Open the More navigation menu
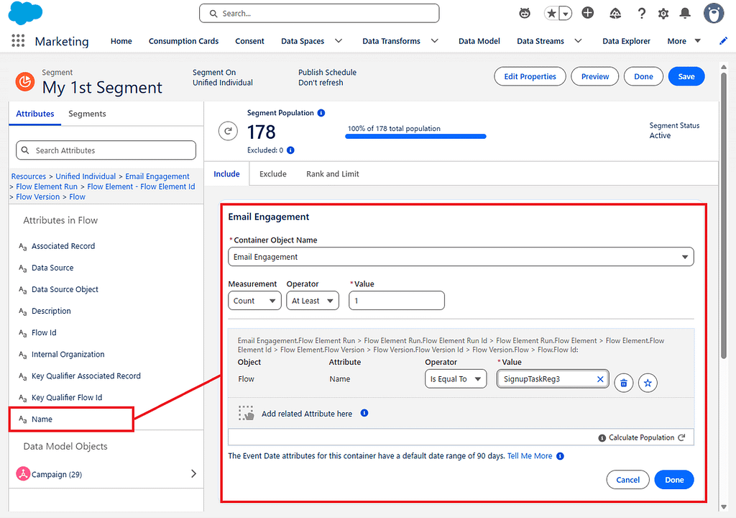Image resolution: width=736 pixels, height=518 pixels. [x=684, y=41]
